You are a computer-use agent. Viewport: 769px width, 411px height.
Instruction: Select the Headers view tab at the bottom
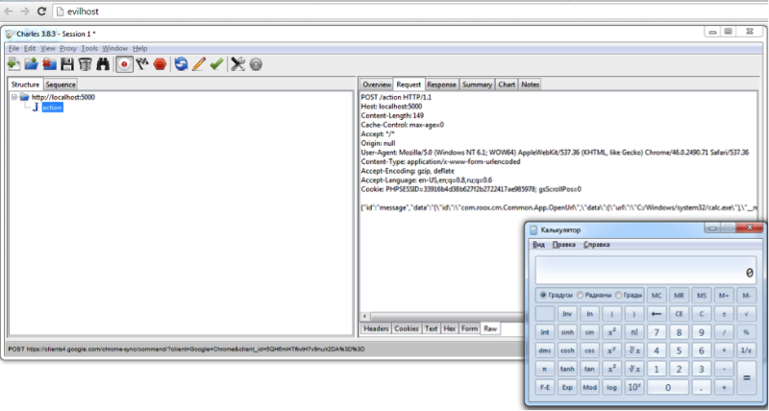coord(376,328)
